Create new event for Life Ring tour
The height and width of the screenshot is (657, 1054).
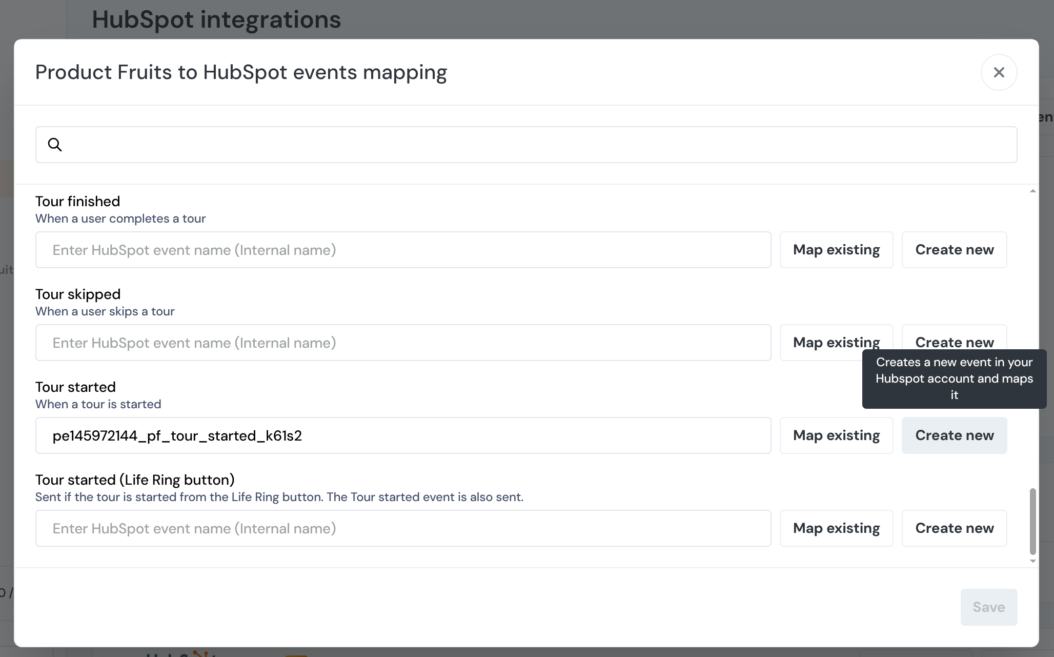click(954, 528)
